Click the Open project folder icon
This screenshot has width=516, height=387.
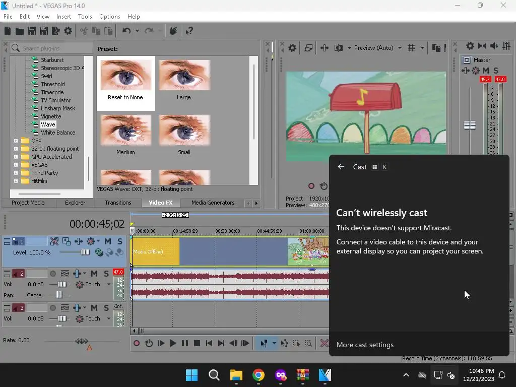20,31
